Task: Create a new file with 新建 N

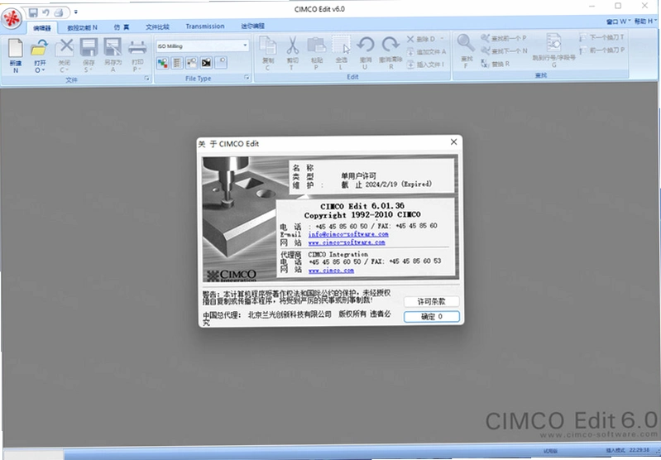Action: pos(16,55)
